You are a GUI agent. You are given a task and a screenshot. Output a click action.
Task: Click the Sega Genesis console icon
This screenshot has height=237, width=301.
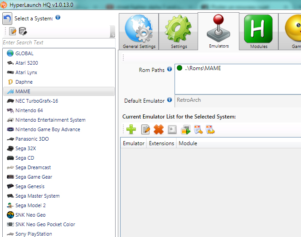[10, 186]
